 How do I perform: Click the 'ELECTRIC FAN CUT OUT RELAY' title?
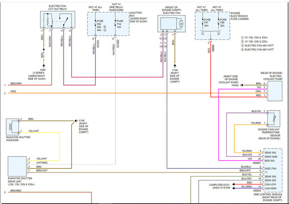[x=57, y=8]
